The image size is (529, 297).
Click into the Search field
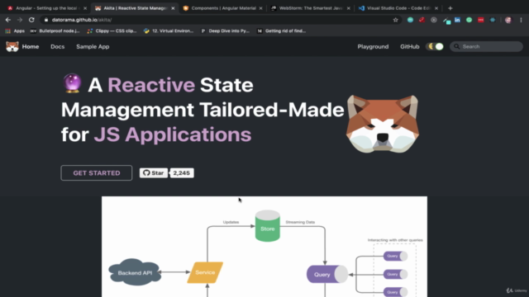[x=486, y=46]
